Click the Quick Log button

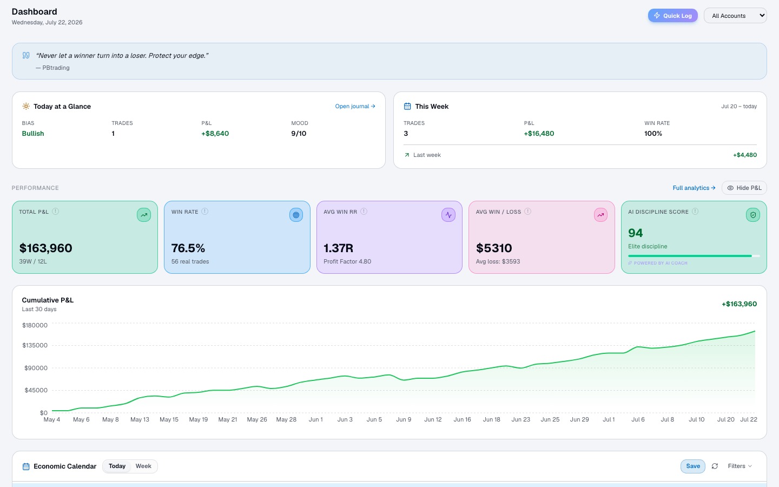point(672,16)
